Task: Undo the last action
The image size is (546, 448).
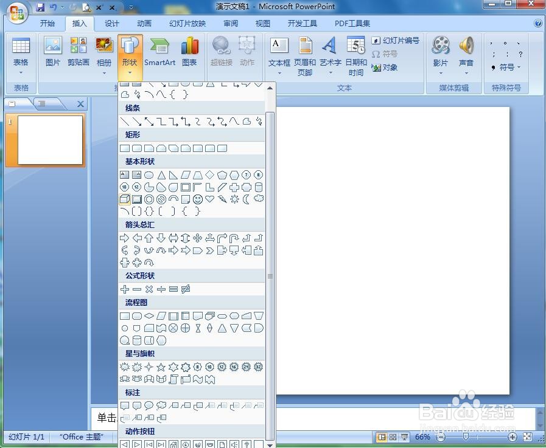Action: pyautogui.click(x=54, y=7)
